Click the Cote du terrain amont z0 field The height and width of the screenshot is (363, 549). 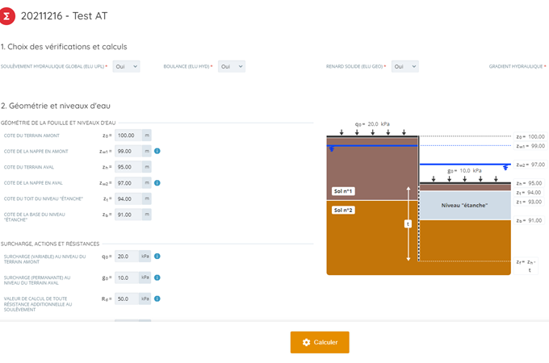click(128, 136)
